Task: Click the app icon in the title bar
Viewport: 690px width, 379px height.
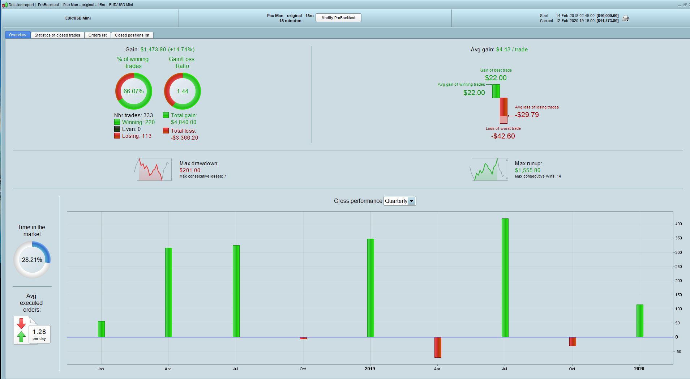Action: (5, 5)
